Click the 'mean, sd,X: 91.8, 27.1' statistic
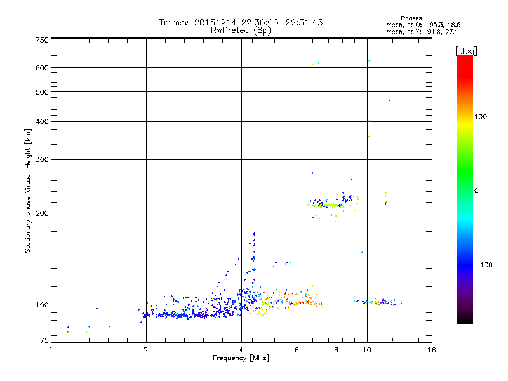This screenshot has width=508, height=381. pyautogui.click(x=422, y=32)
